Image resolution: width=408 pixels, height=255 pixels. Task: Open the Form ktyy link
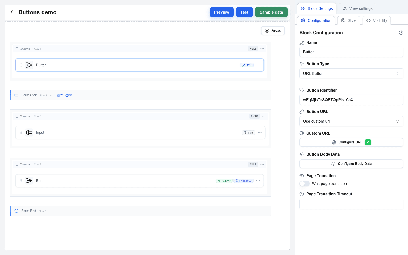63,95
